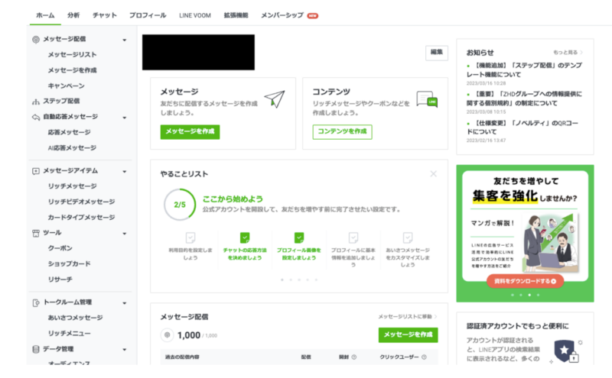Select あいさつメッセージ in sidebar
This screenshot has width=612, height=378.
(75, 318)
